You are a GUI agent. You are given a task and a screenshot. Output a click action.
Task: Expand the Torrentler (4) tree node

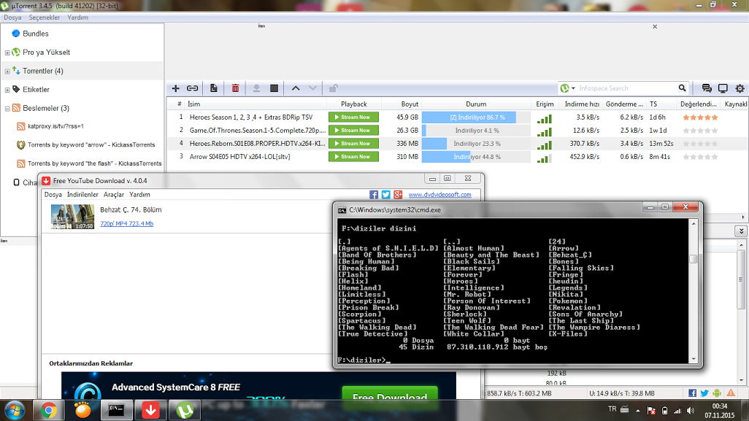7,71
